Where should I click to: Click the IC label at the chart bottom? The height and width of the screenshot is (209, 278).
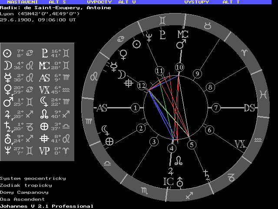(169, 181)
